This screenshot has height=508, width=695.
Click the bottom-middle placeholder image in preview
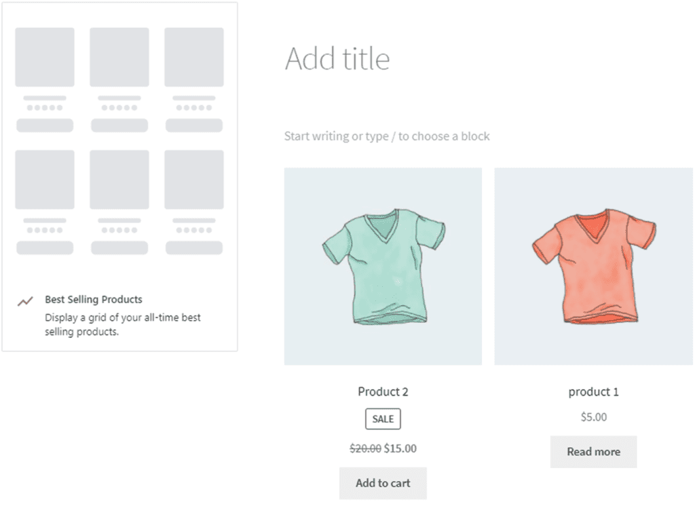119,180
